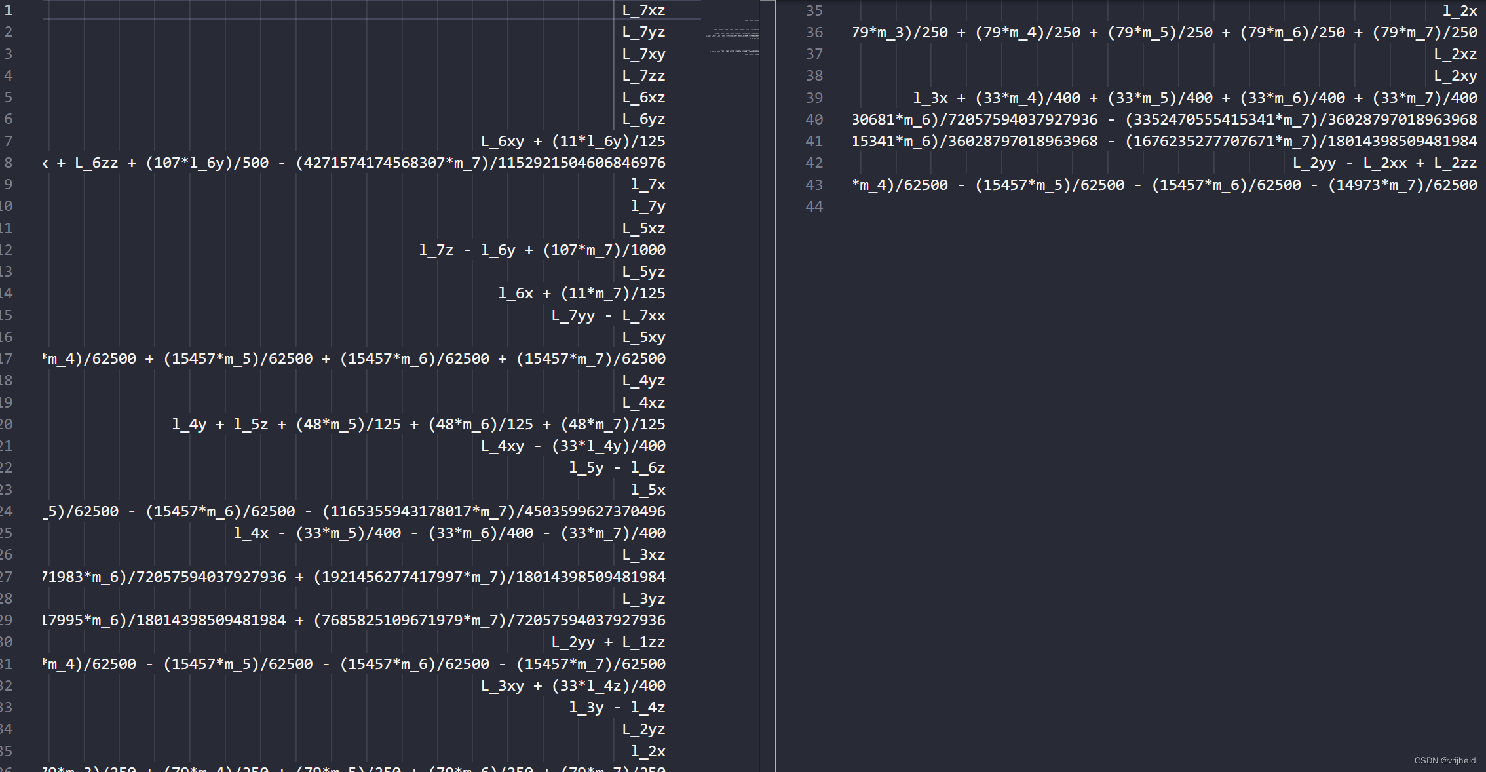This screenshot has width=1486, height=772.
Task: Click the CSDN @vrijheid watermark text
Action: point(1444,761)
